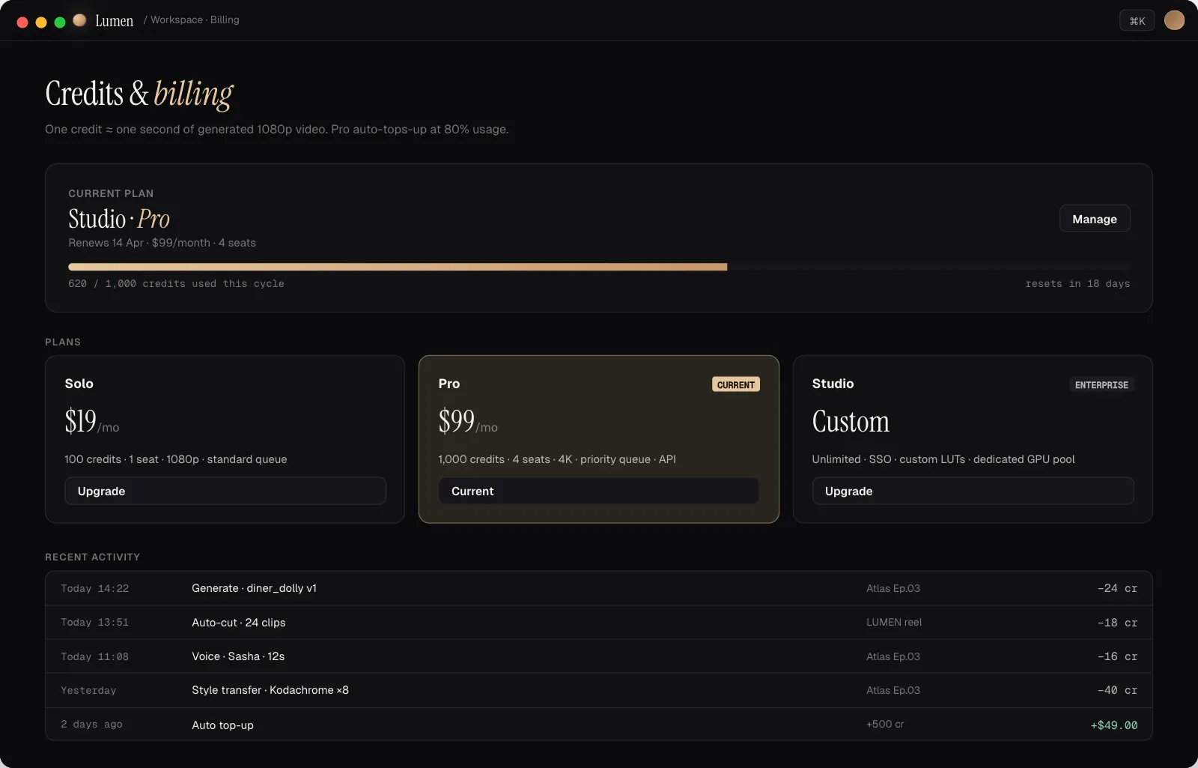This screenshot has width=1198, height=768.
Task: Click Upgrade on the Solo plan card
Action: (x=225, y=491)
